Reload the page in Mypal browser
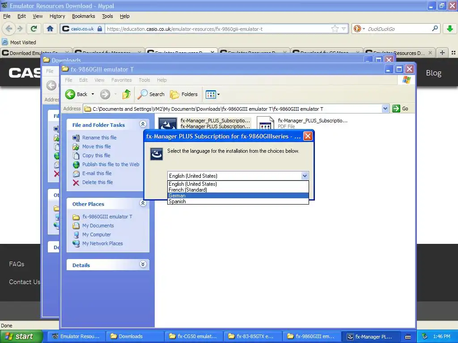 (x=34, y=29)
